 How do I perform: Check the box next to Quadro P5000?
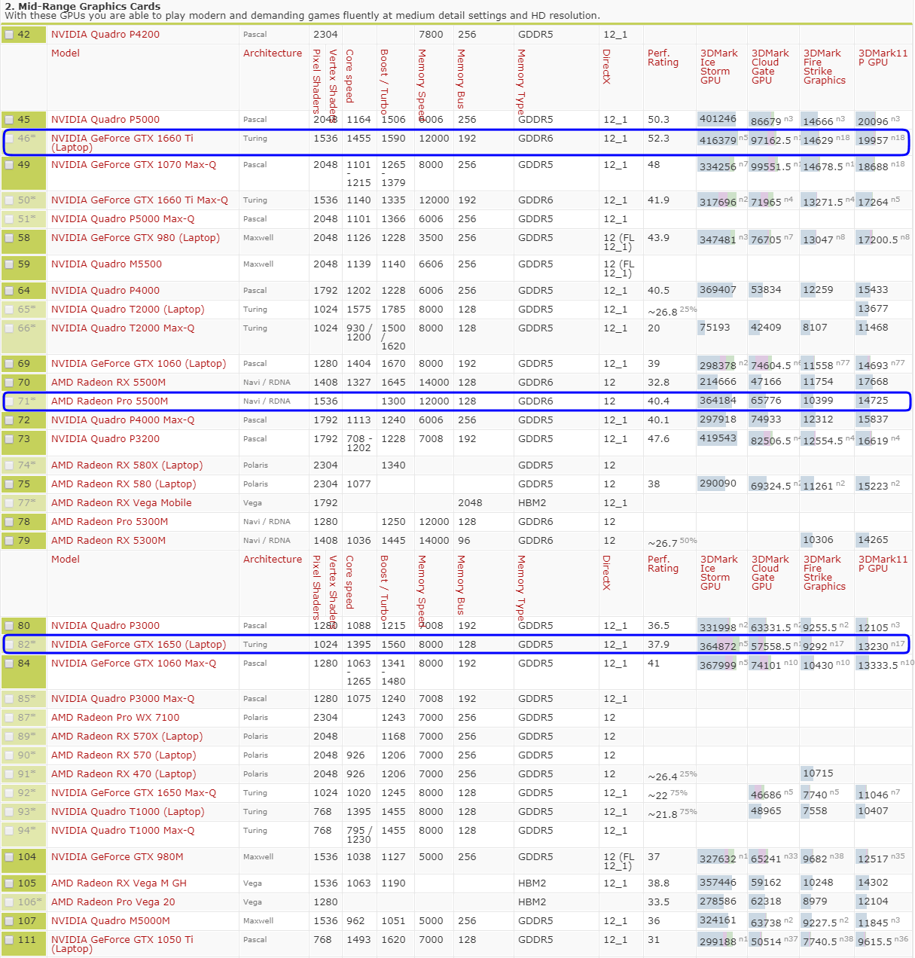[9, 120]
